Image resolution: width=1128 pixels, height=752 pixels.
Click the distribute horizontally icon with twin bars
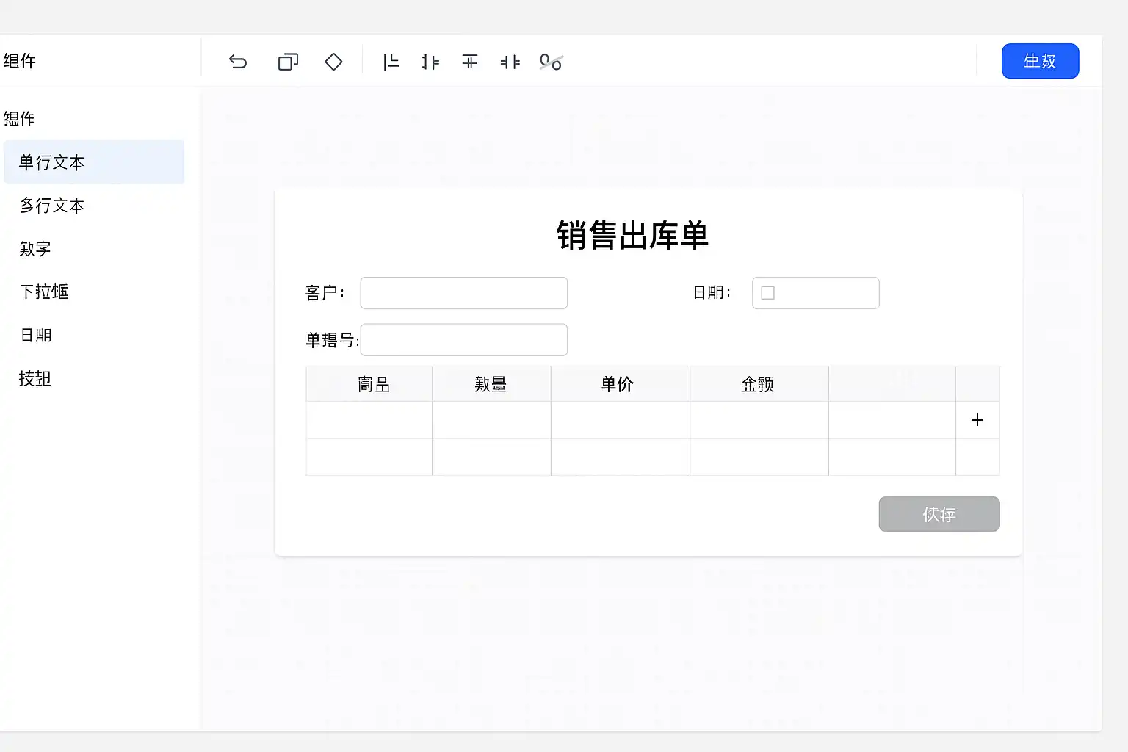pos(510,62)
